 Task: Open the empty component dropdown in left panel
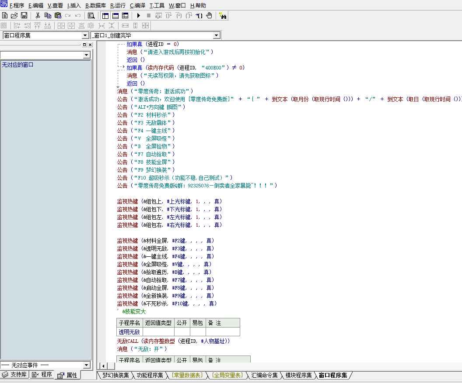pos(86,55)
